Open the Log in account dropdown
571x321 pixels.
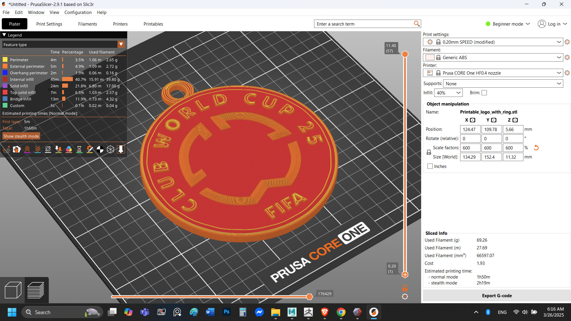coord(553,24)
